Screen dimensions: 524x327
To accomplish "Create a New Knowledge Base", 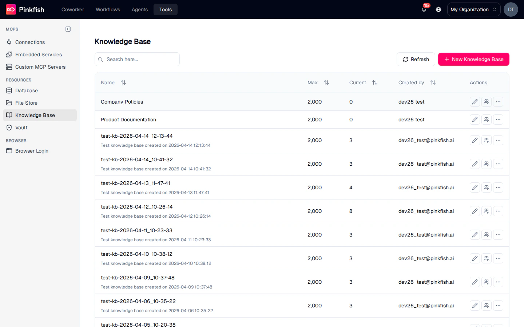I will click(473, 59).
